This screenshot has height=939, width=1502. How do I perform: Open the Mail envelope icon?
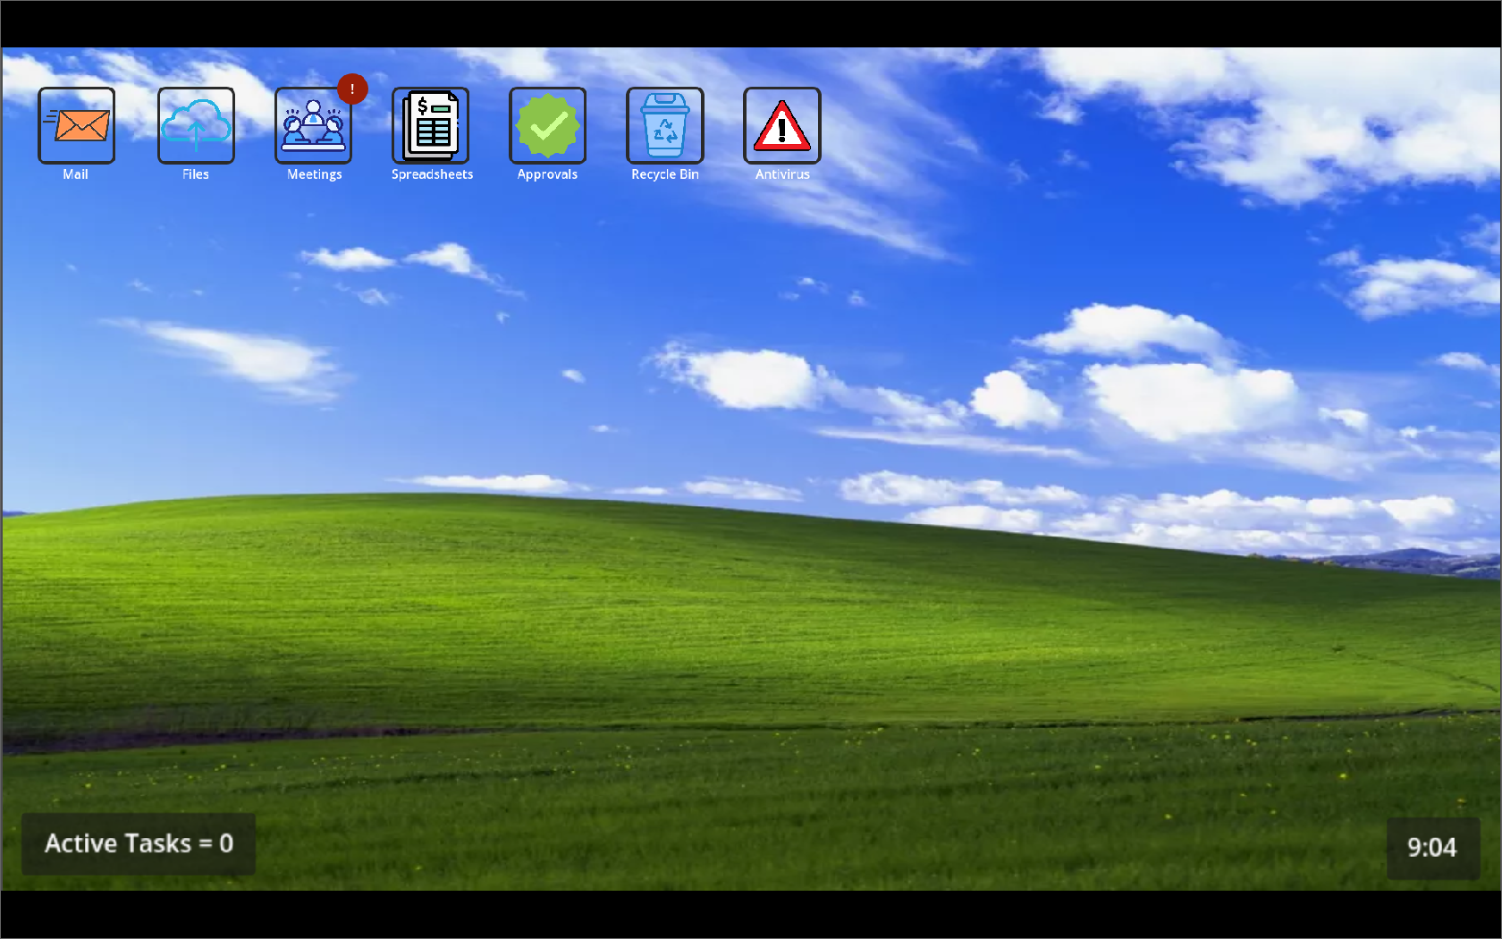pyautogui.click(x=76, y=125)
